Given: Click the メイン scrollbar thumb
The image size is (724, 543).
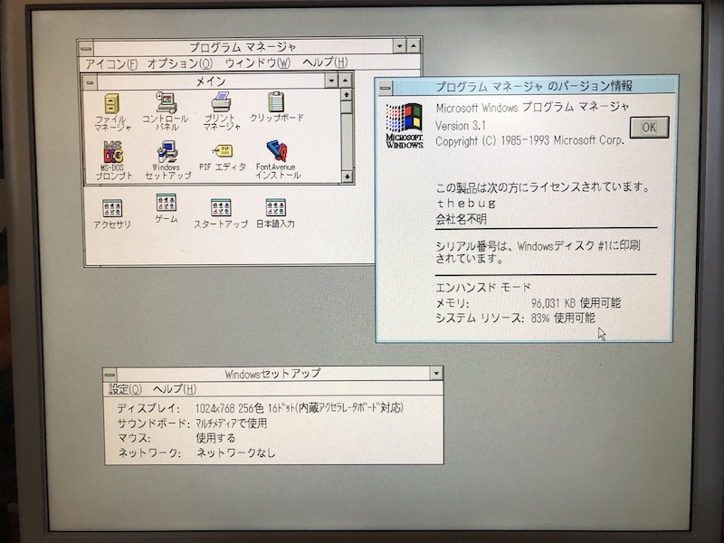Looking at the screenshot, I should click(x=347, y=107).
